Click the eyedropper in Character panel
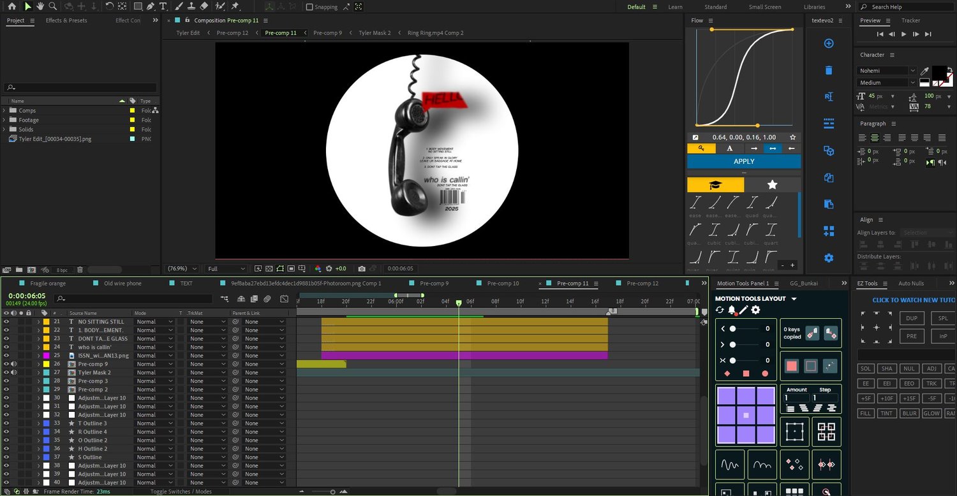This screenshot has width=957, height=496. (924, 71)
